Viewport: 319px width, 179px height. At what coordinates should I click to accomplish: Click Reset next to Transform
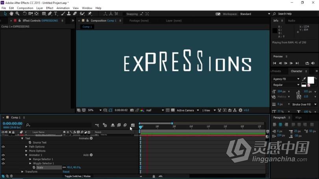[x=66, y=172]
